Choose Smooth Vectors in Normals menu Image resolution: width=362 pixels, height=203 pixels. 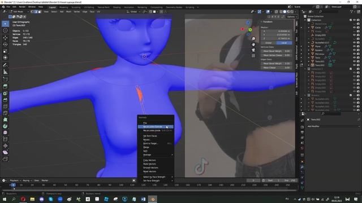[x=156, y=168]
